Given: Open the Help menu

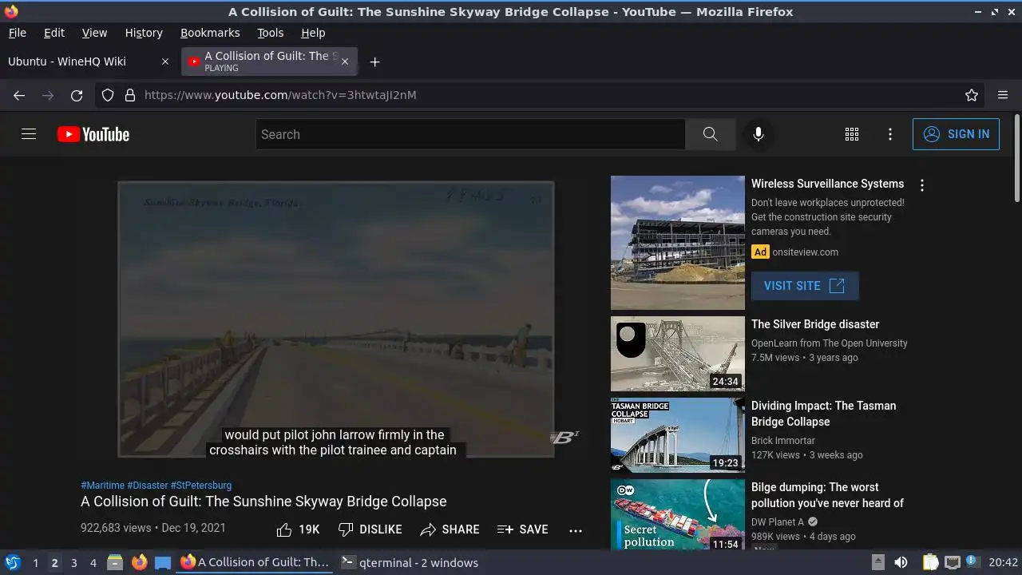Looking at the screenshot, I should point(313,33).
